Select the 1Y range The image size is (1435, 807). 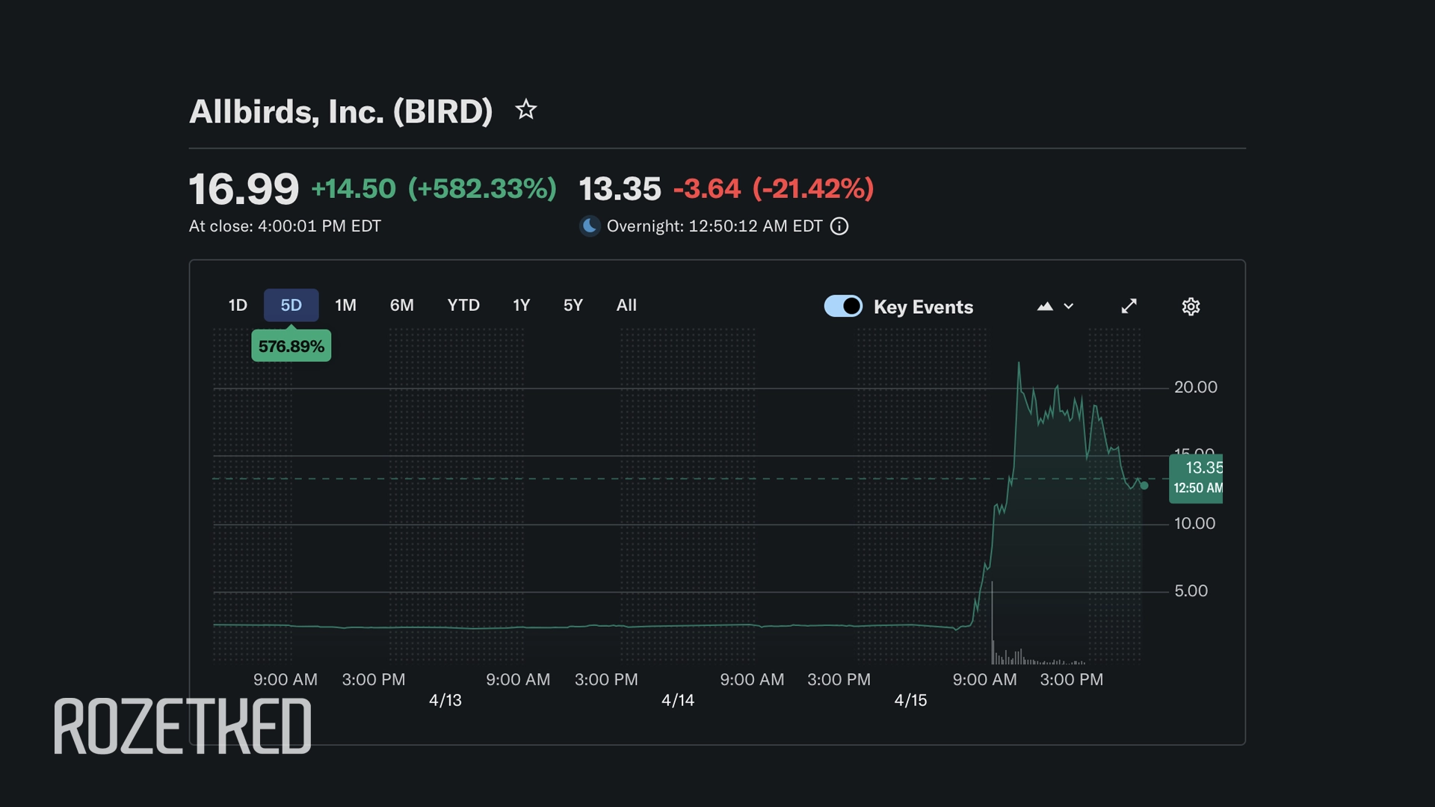[521, 305]
